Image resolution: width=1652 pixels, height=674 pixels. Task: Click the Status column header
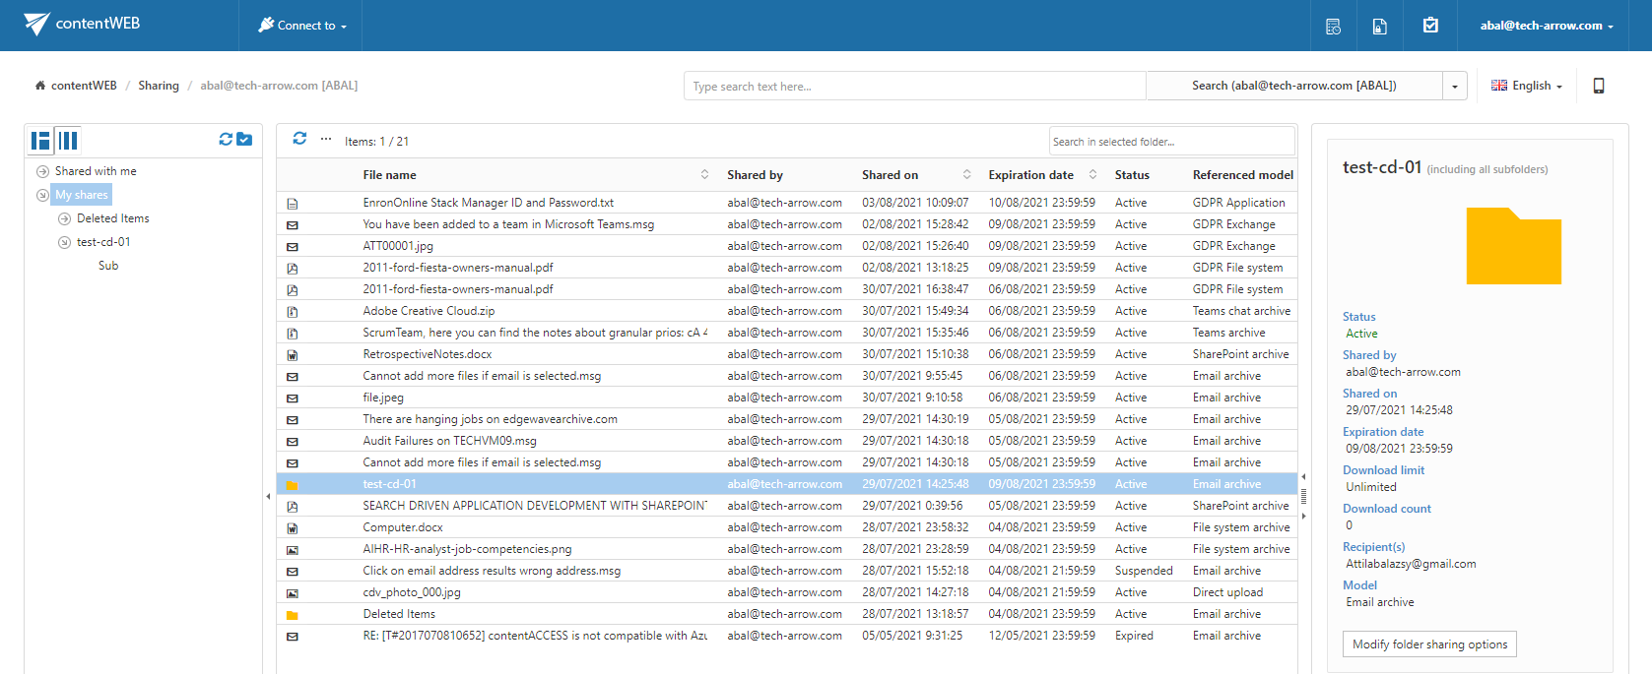pyautogui.click(x=1132, y=175)
